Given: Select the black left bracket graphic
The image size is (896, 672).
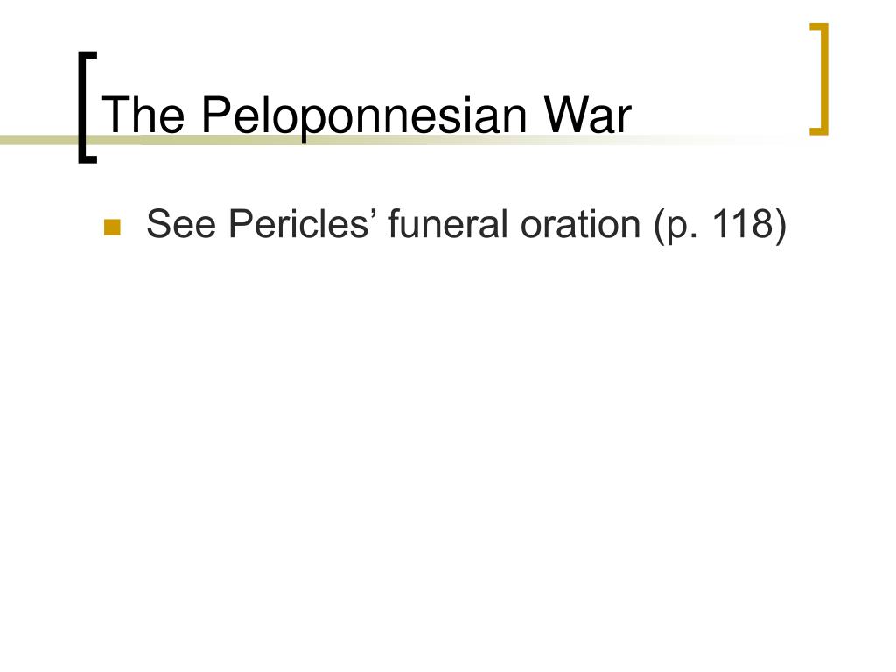Looking at the screenshot, I should [87, 108].
